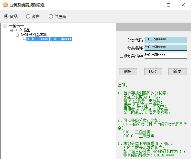Click the 分类名称 input field
The image size is (191, 159).
point(166,48)
